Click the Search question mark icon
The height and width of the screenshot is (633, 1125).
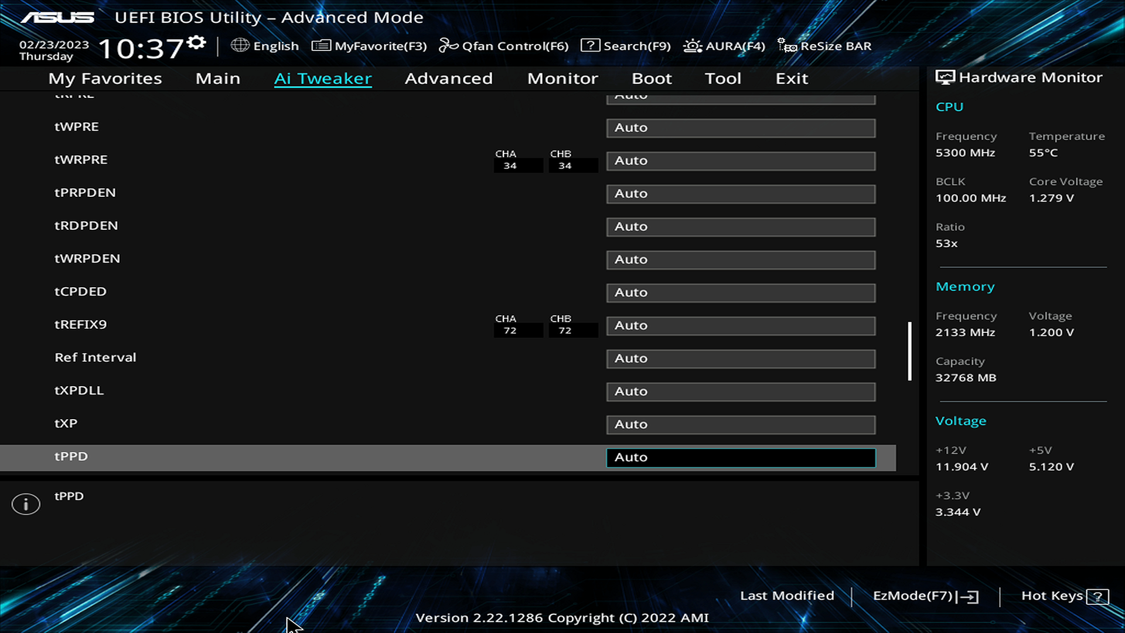tap(590, 45)
